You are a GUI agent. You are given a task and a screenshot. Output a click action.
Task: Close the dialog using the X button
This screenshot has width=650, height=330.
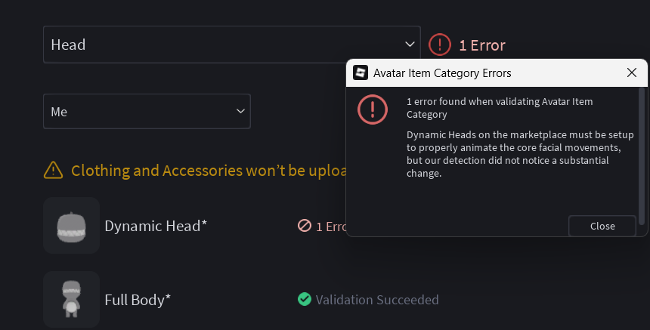click(632, 73)
